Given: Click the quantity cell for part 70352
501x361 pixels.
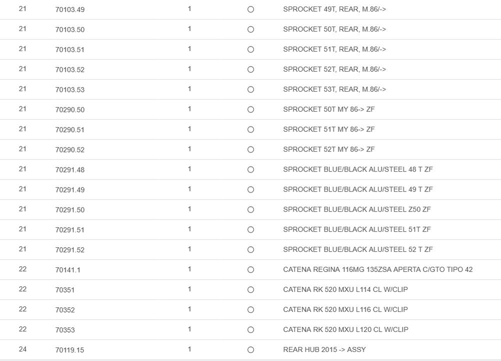Looking at the screenshot, I should pos(189,309).
